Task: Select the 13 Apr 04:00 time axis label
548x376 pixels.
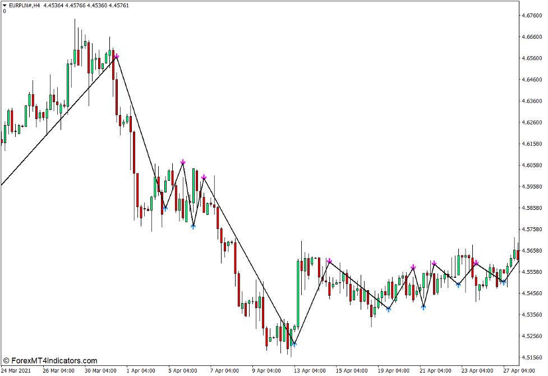Action: click(310, 370)
